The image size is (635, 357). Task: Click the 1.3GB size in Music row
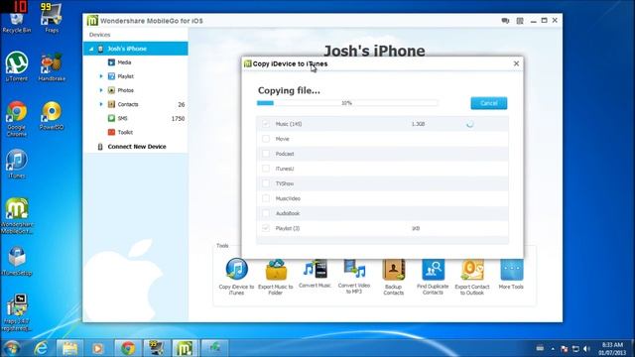[418, 124]
